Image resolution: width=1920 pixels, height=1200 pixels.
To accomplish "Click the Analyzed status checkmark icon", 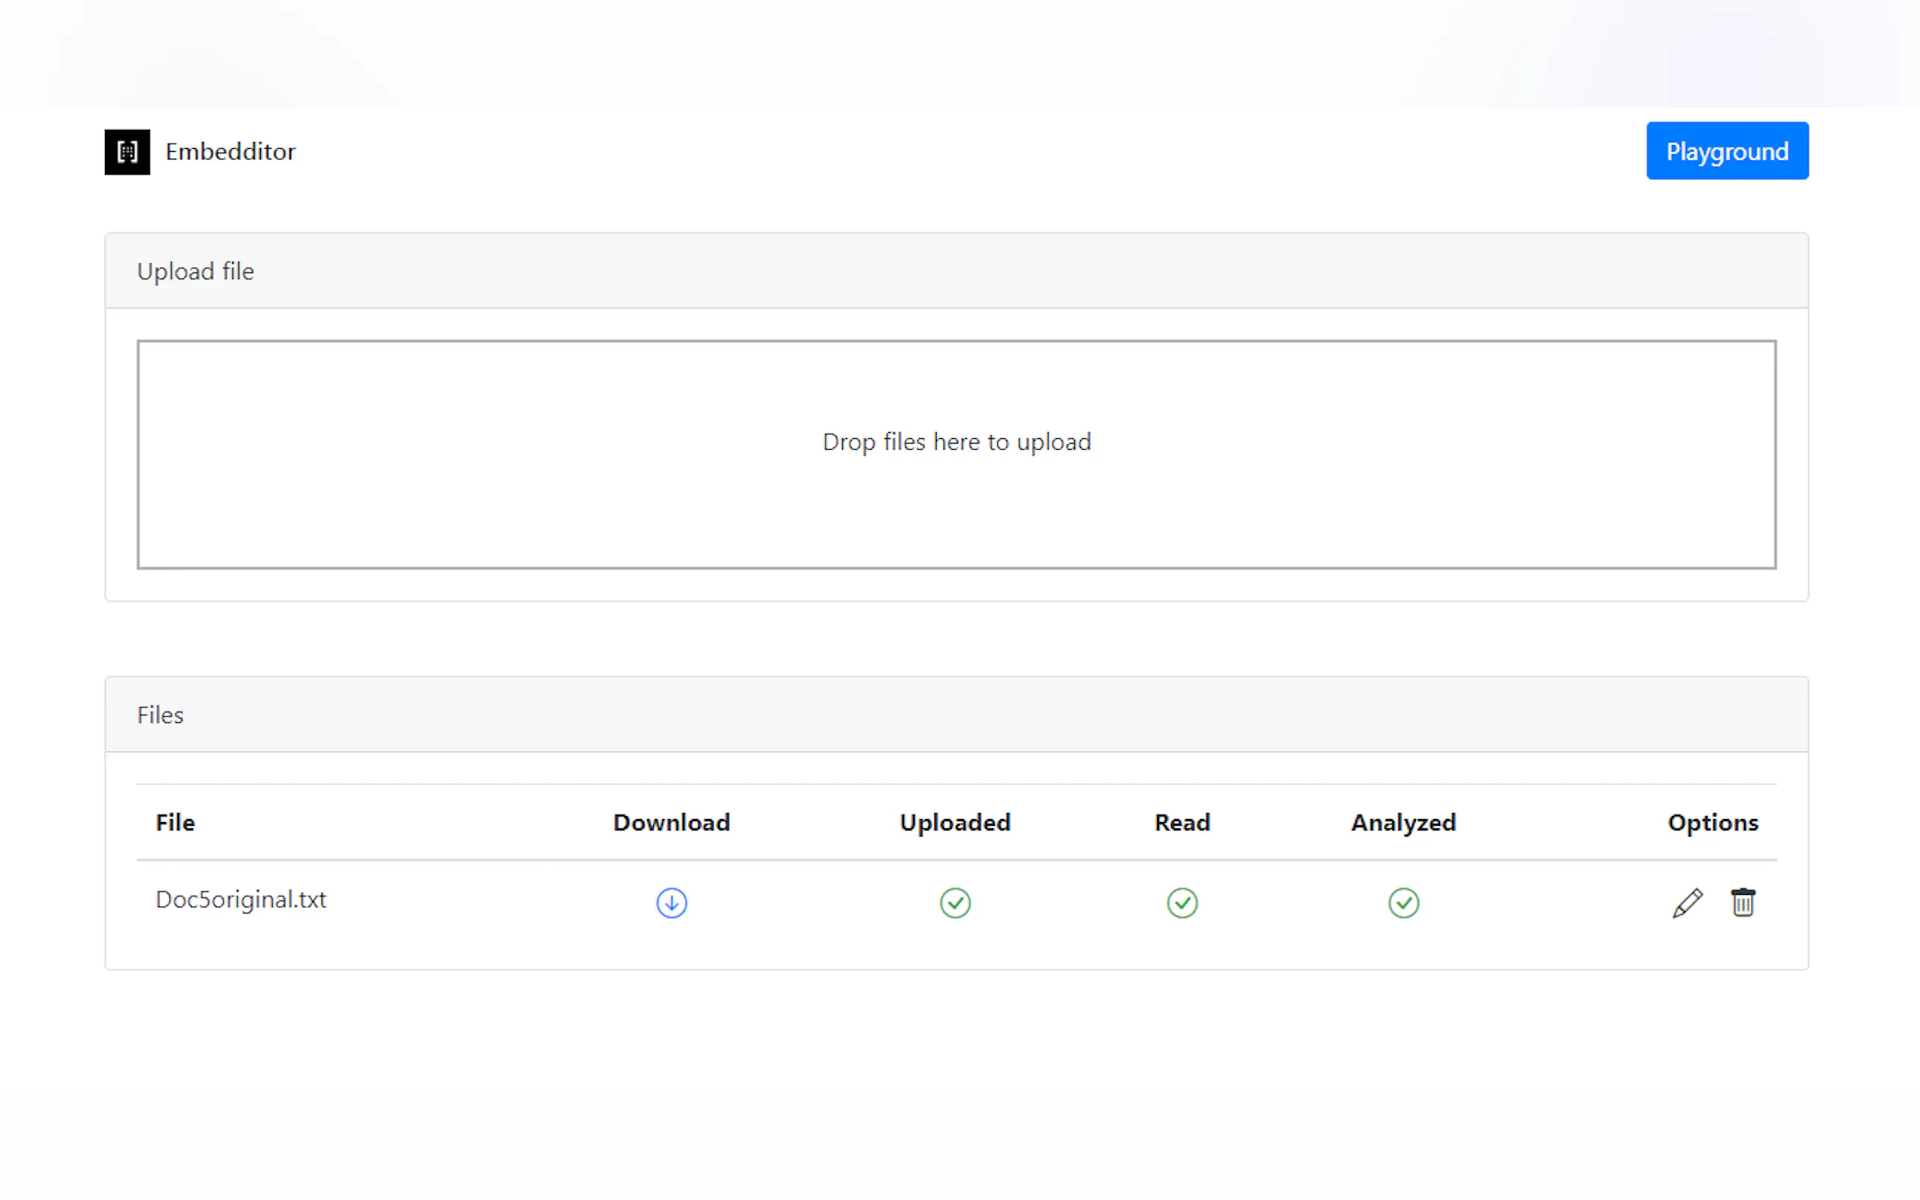I will 1402,902.
